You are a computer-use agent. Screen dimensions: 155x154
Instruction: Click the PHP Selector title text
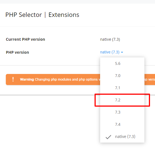[x=24, y=15]
